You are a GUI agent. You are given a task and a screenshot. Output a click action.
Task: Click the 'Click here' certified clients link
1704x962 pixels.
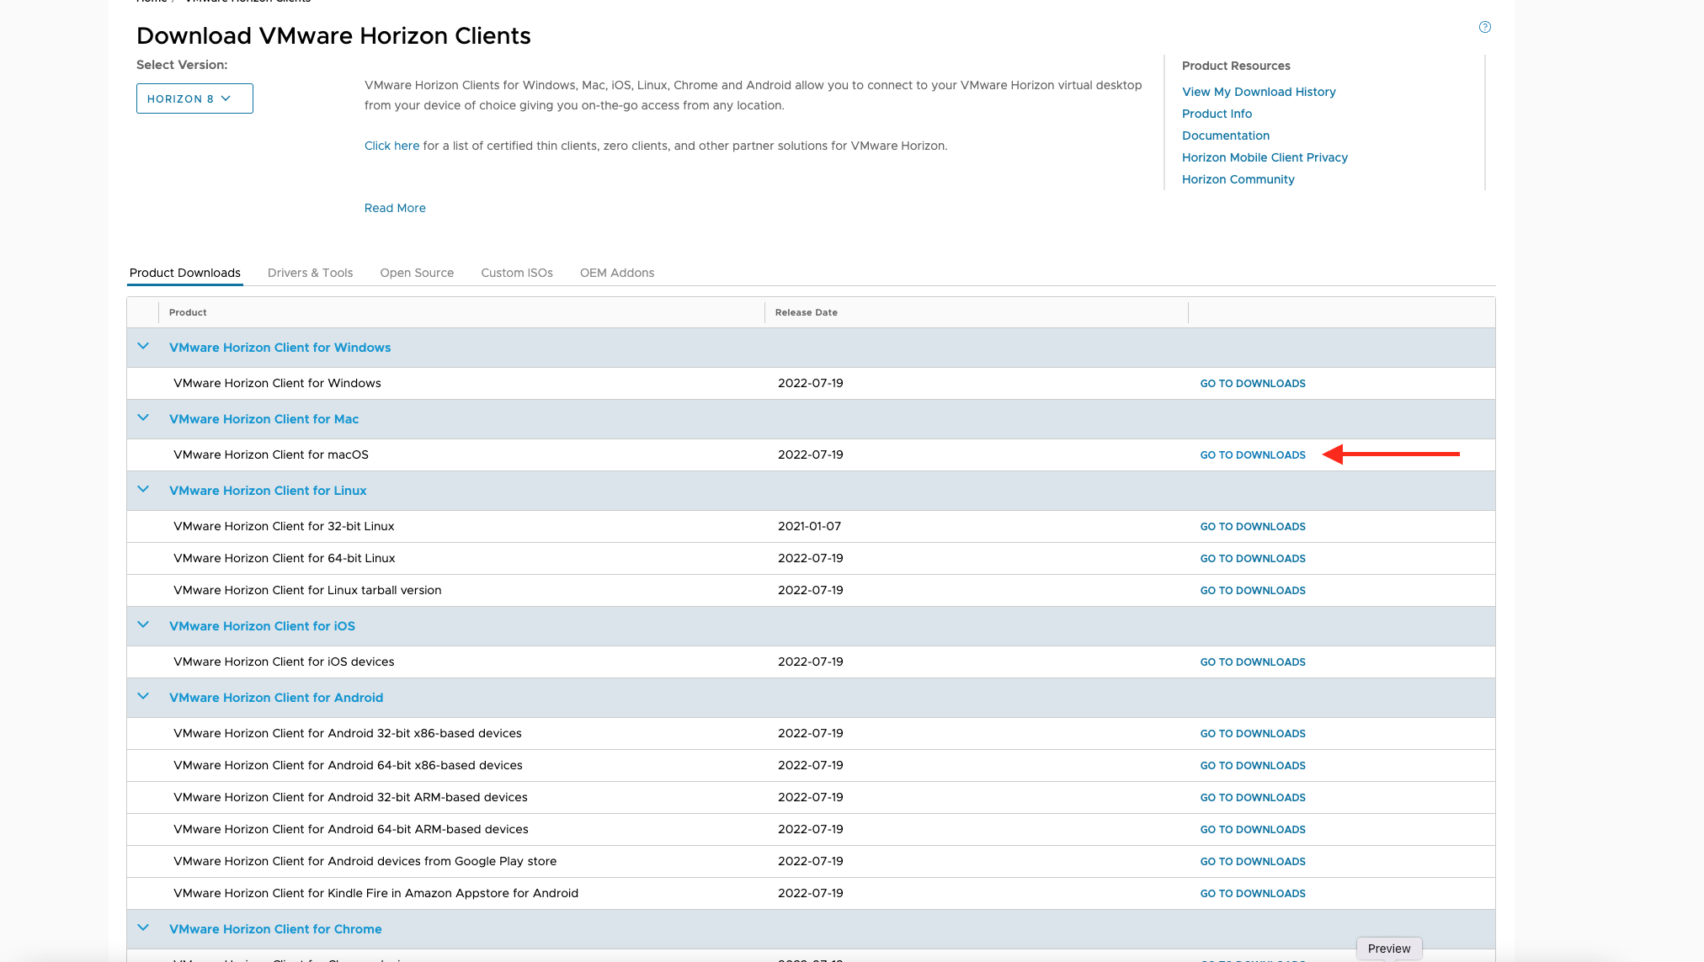click(x=391, y=146)
